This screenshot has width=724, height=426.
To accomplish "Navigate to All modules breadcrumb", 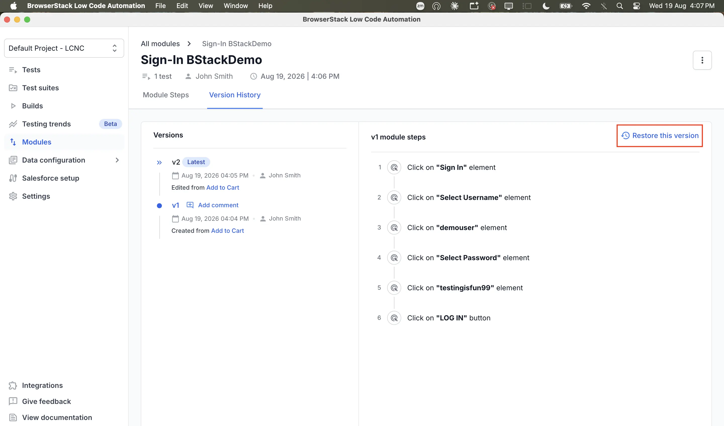I will (160, 44).
